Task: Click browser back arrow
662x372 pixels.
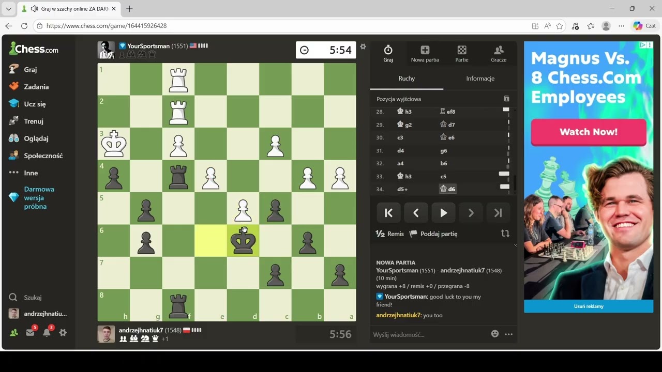Action: (9, 26)
